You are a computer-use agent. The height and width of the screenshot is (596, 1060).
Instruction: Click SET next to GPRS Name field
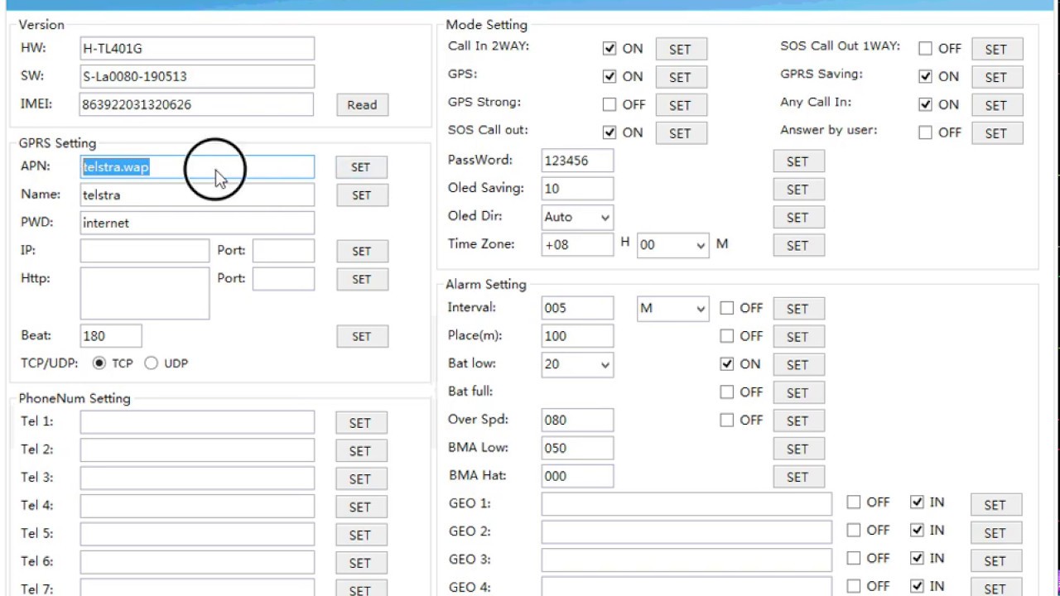point(362,195)
